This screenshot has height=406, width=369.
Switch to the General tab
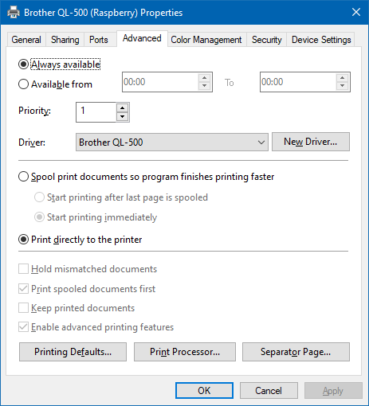pyautogui.click(x=26, y=40)
